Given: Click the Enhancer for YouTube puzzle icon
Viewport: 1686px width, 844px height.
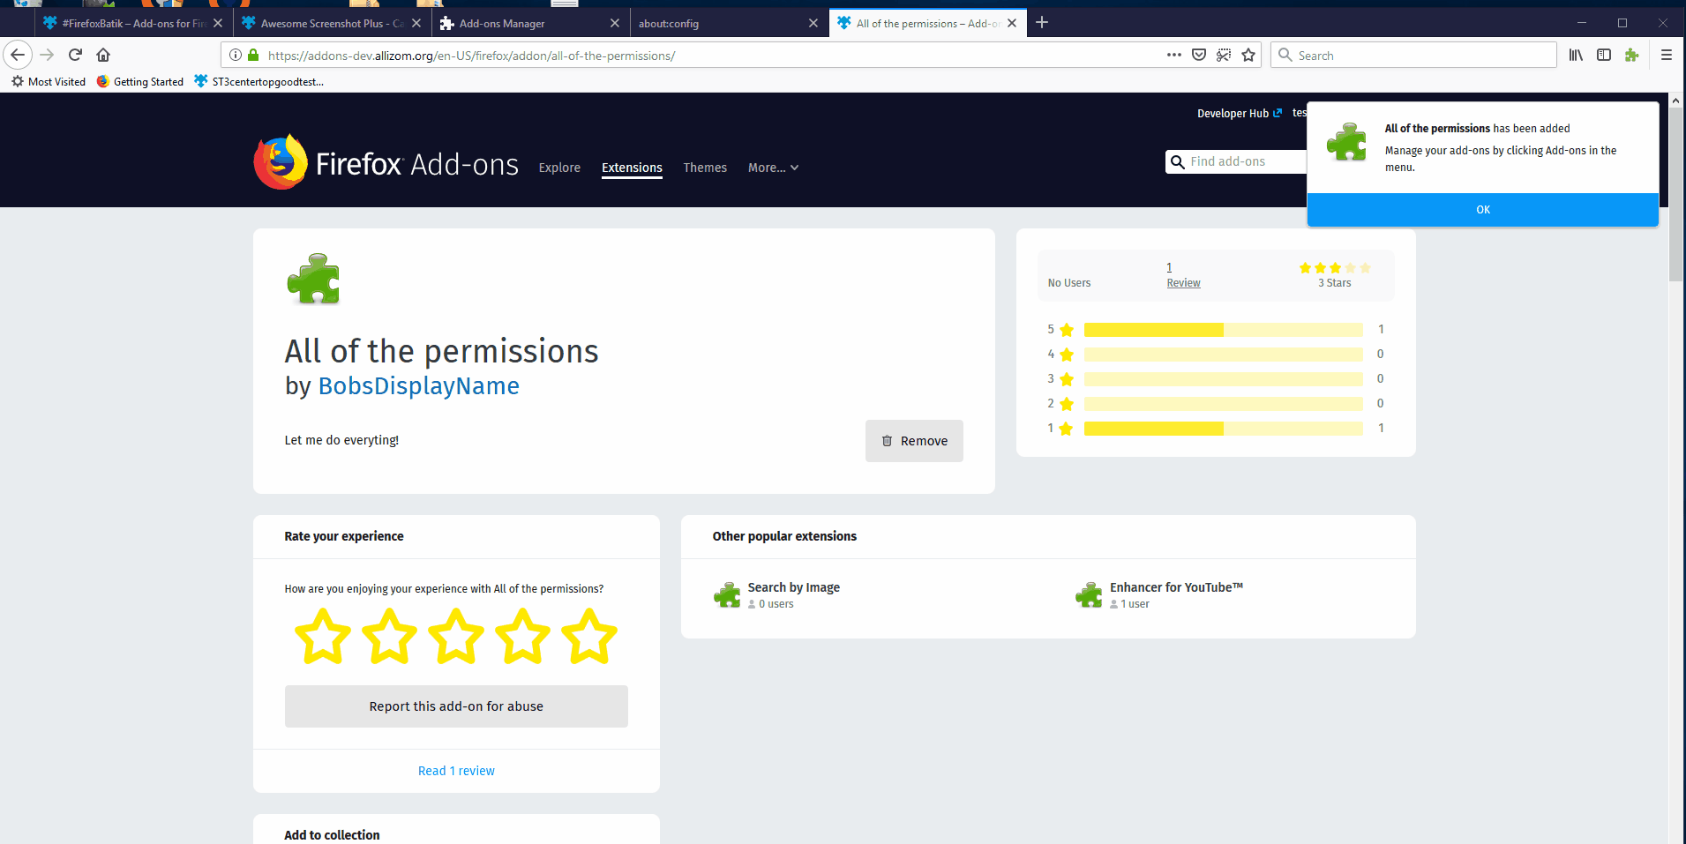Looking at the screenshot, I should pyautogui.click(x=1089, y=595).
